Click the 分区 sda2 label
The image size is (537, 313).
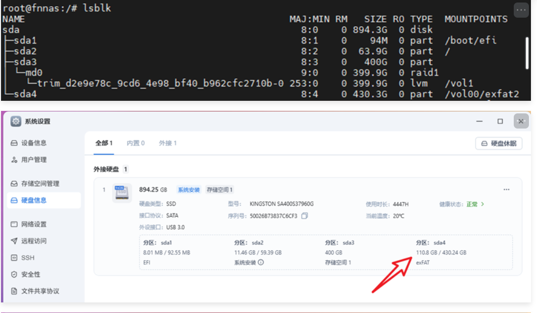[x=249, y=242]
